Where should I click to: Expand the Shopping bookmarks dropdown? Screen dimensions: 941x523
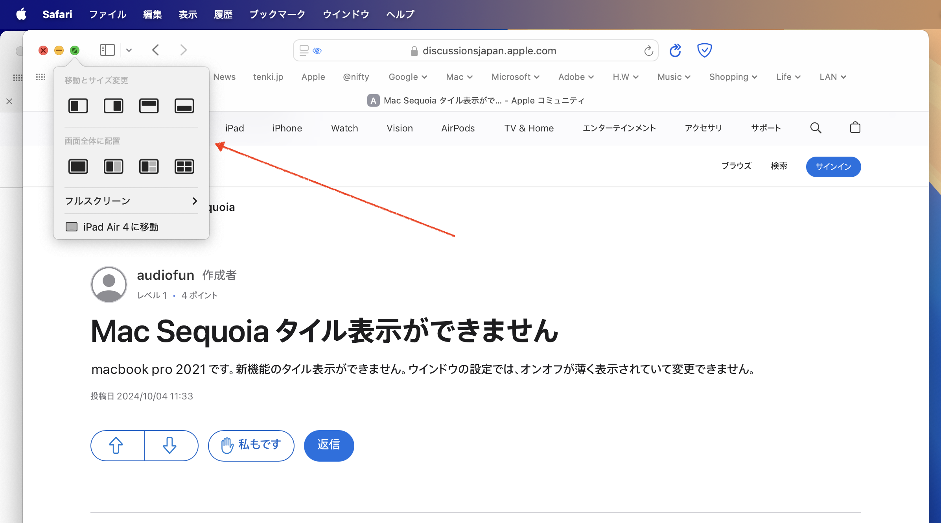[733, 77]
